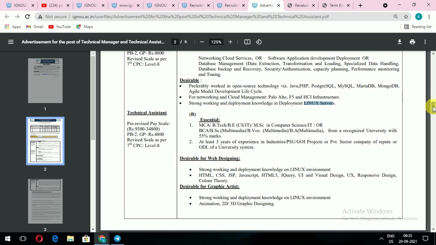Open the Maps bookmark
The height and width of the screenshot is (245, 436).
click(x=84, y=27)
